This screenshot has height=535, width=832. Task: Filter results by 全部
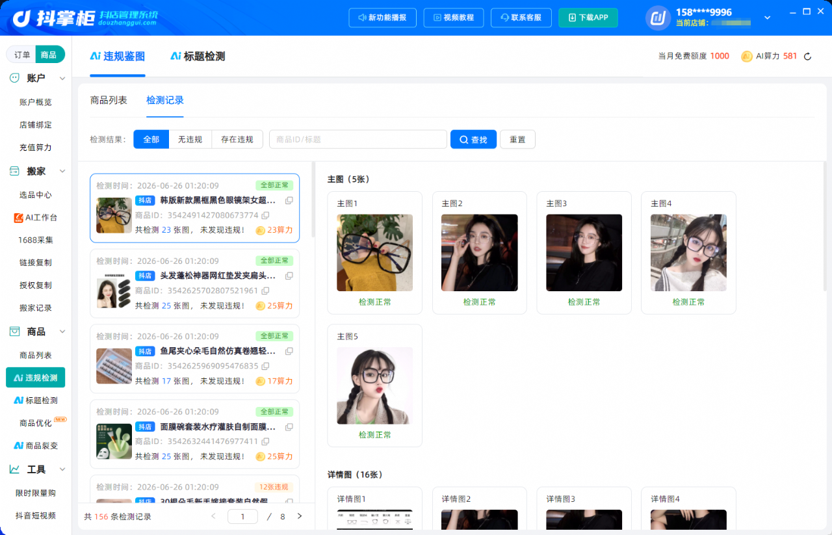(151, 139)
